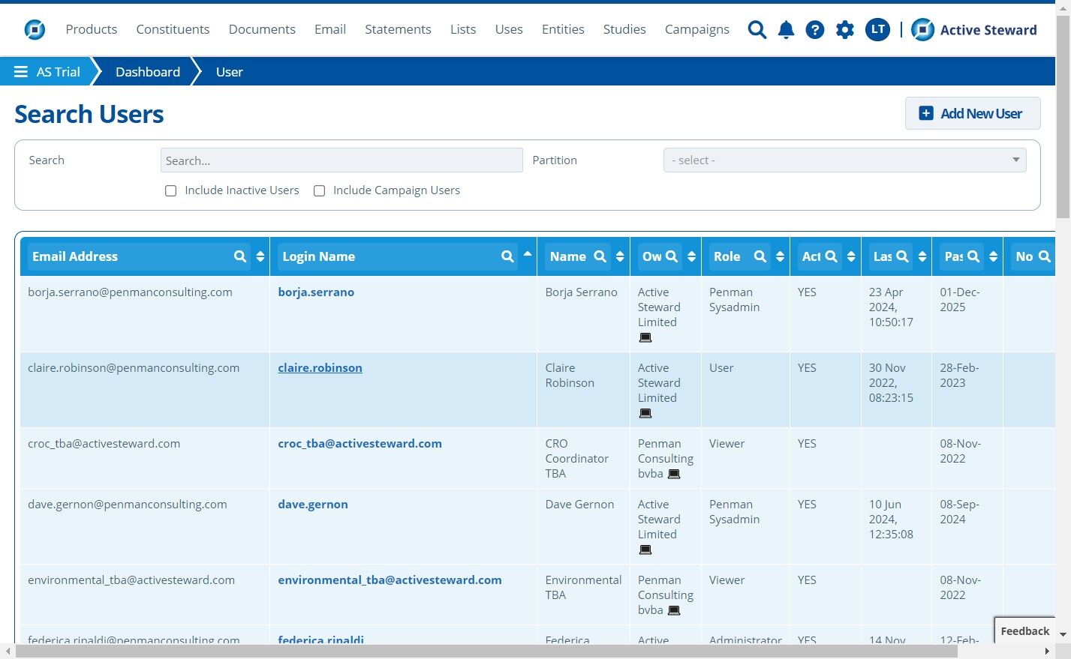The height and width of the screenshot is (659, 1071).
Task: Open the Constituents menu
Action: click(173, 29)
